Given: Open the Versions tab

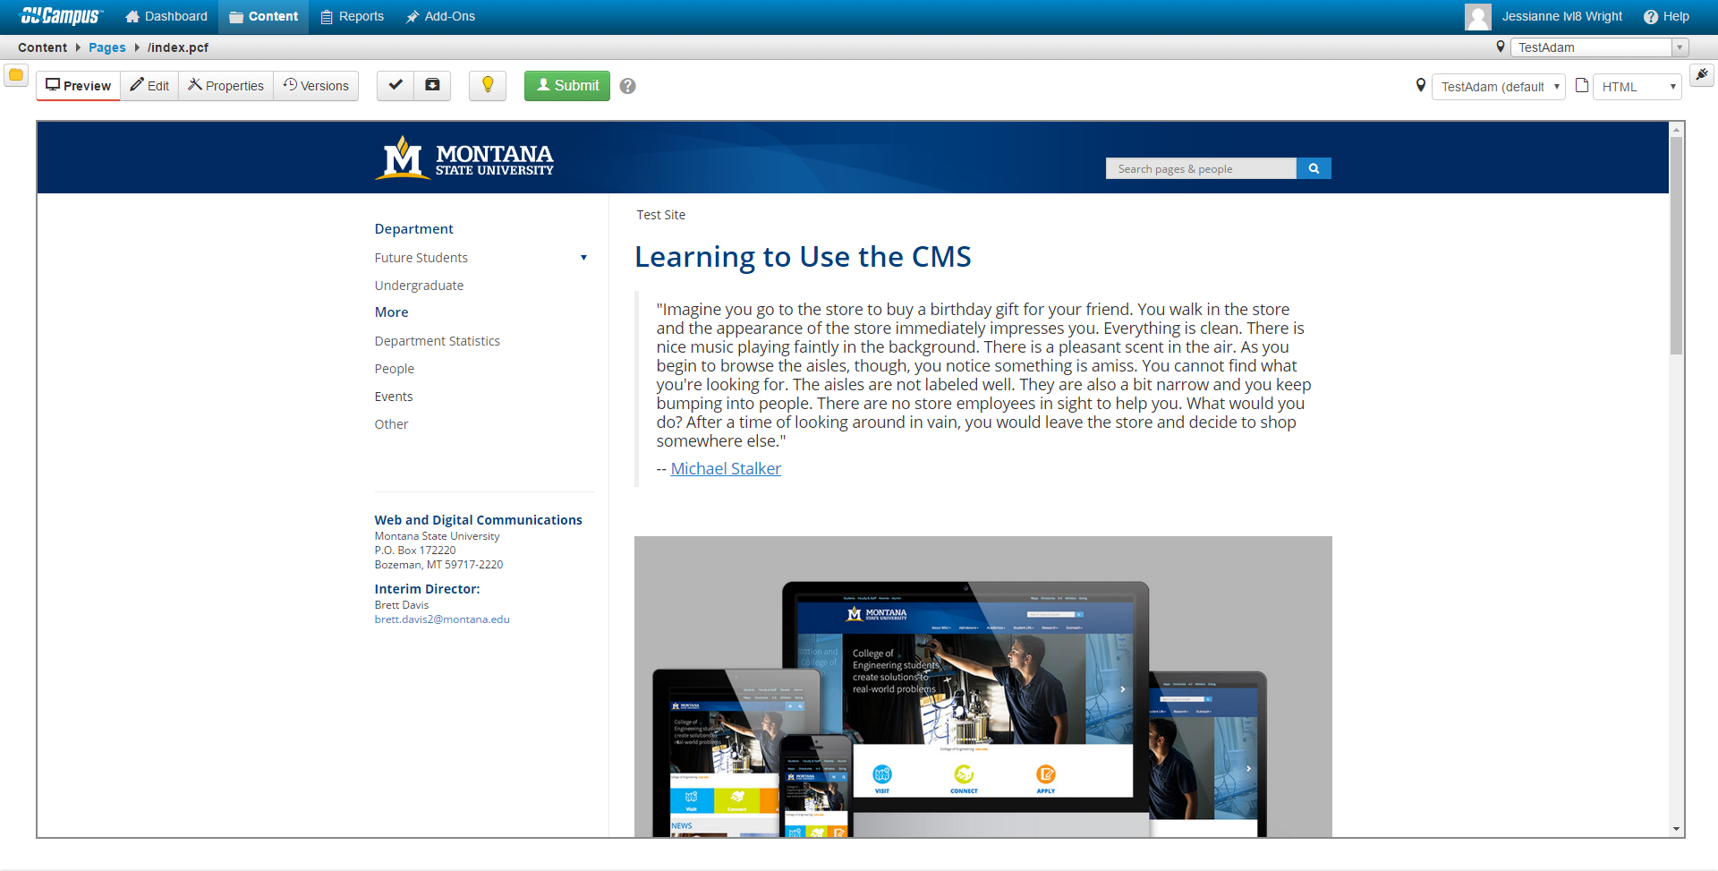Looking at the screenshot, I should coord(316,86).
